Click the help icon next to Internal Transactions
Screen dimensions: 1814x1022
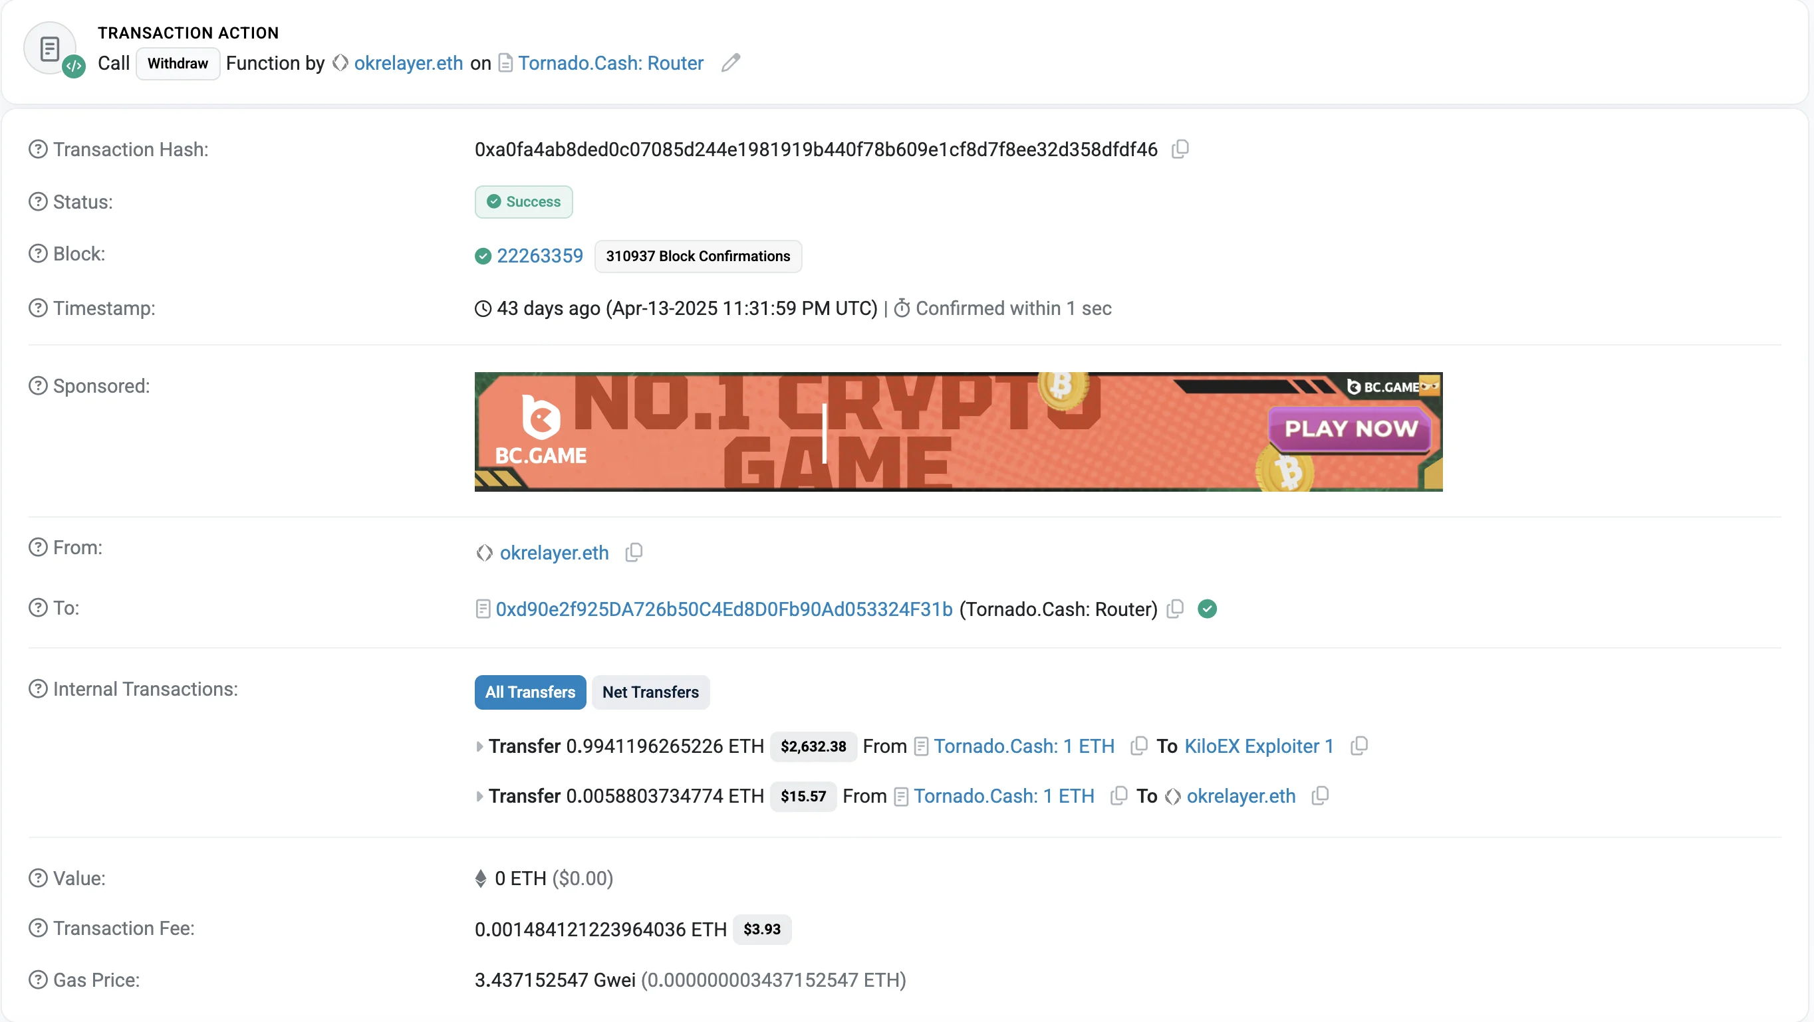coord(38,689)
